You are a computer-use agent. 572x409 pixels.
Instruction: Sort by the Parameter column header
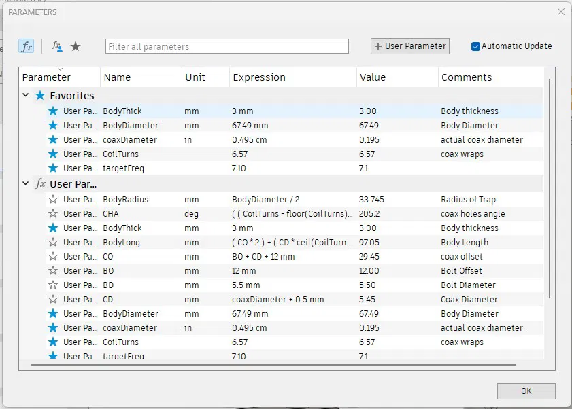tap(46, 77)
